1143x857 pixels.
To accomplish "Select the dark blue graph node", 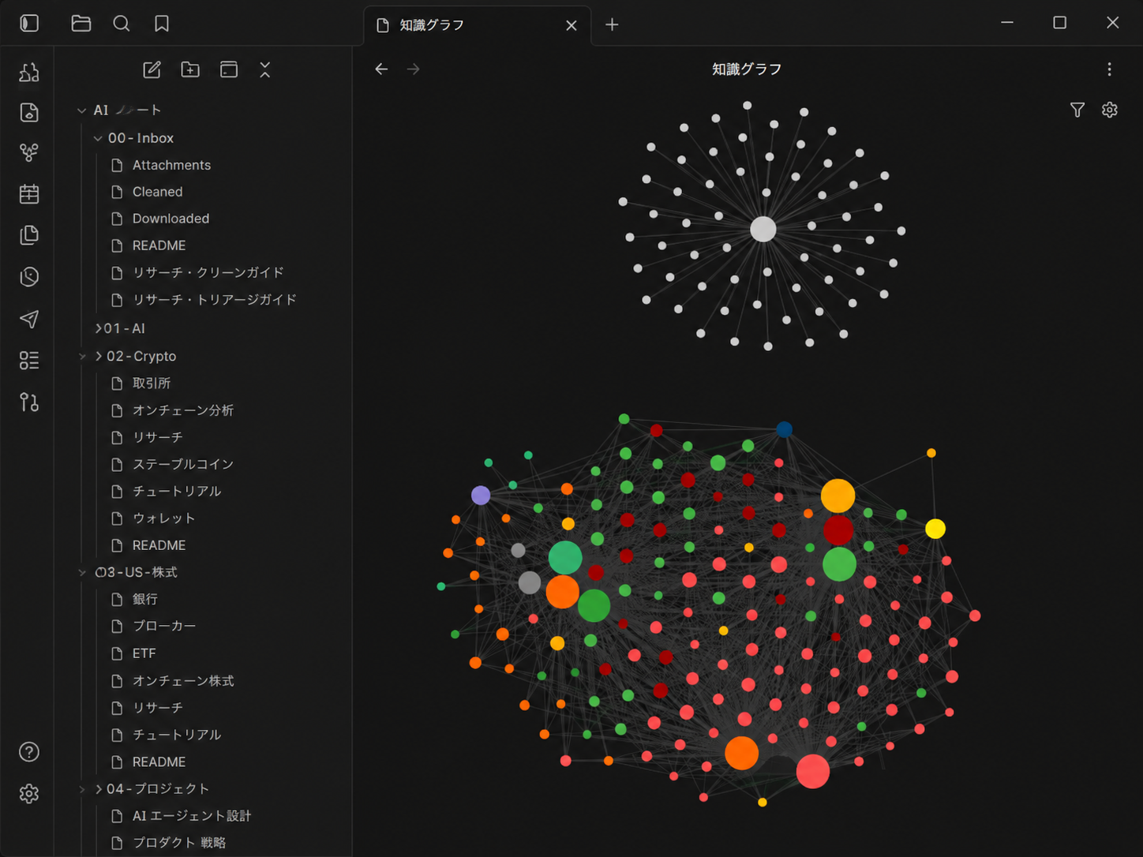I will 784,429.
